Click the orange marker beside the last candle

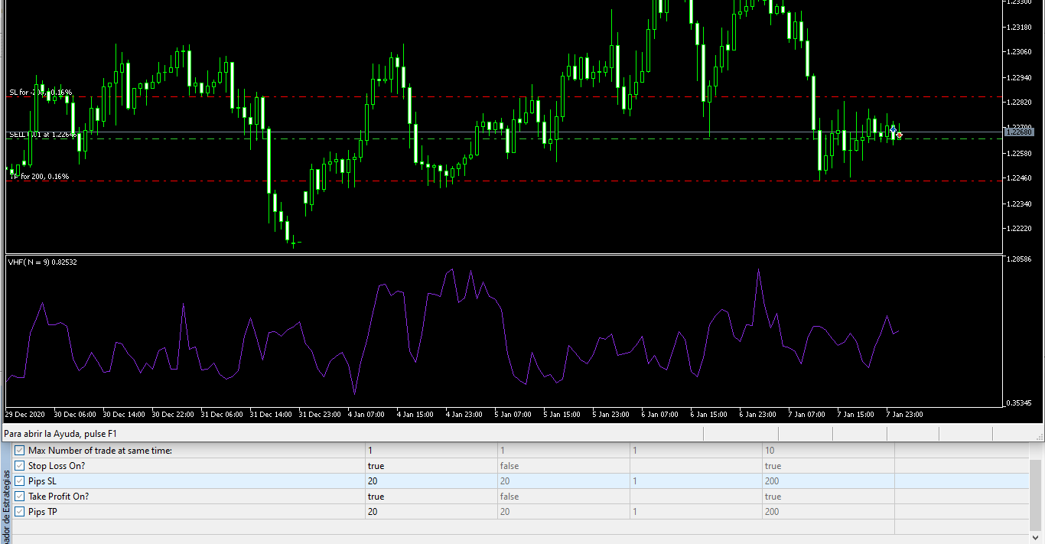point(900,135)
